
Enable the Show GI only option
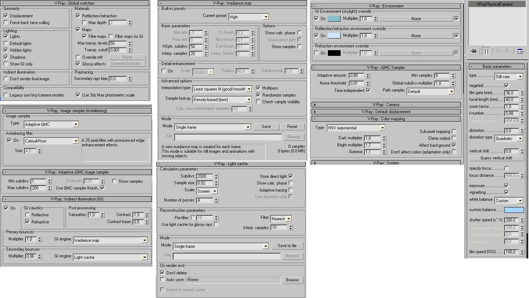click(6, 64)
